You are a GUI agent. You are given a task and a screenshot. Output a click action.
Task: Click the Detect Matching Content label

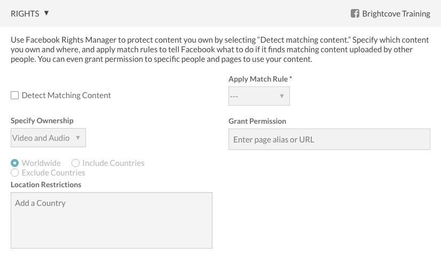pos(66,95)
